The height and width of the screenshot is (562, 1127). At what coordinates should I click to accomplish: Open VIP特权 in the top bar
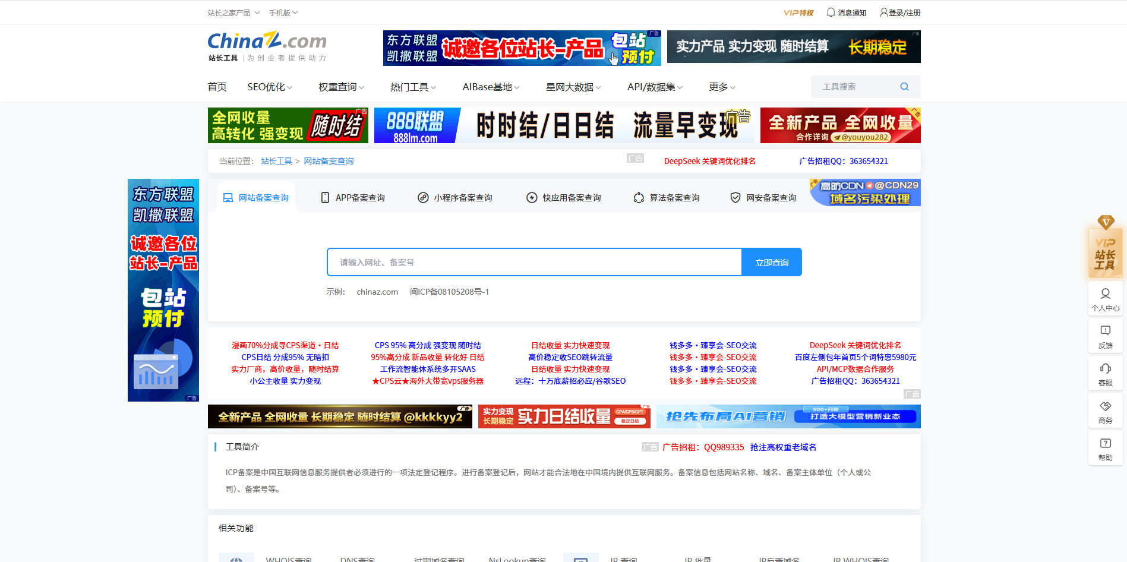point(799,12)
